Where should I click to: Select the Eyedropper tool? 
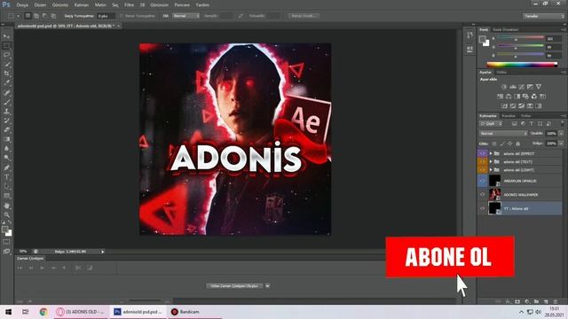pos(6,82)
